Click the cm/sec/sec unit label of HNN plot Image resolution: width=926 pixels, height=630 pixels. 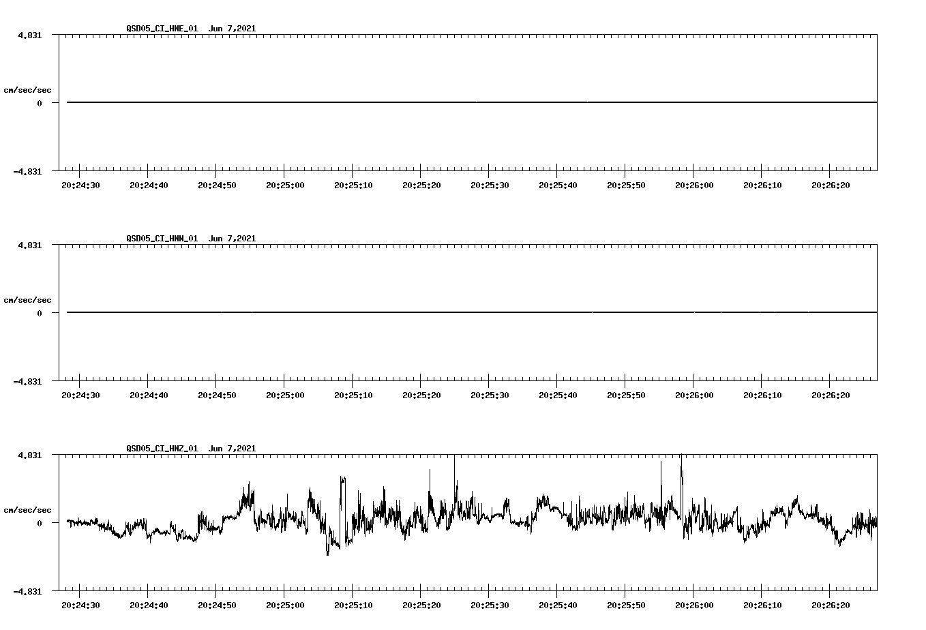tap(27, 300)
